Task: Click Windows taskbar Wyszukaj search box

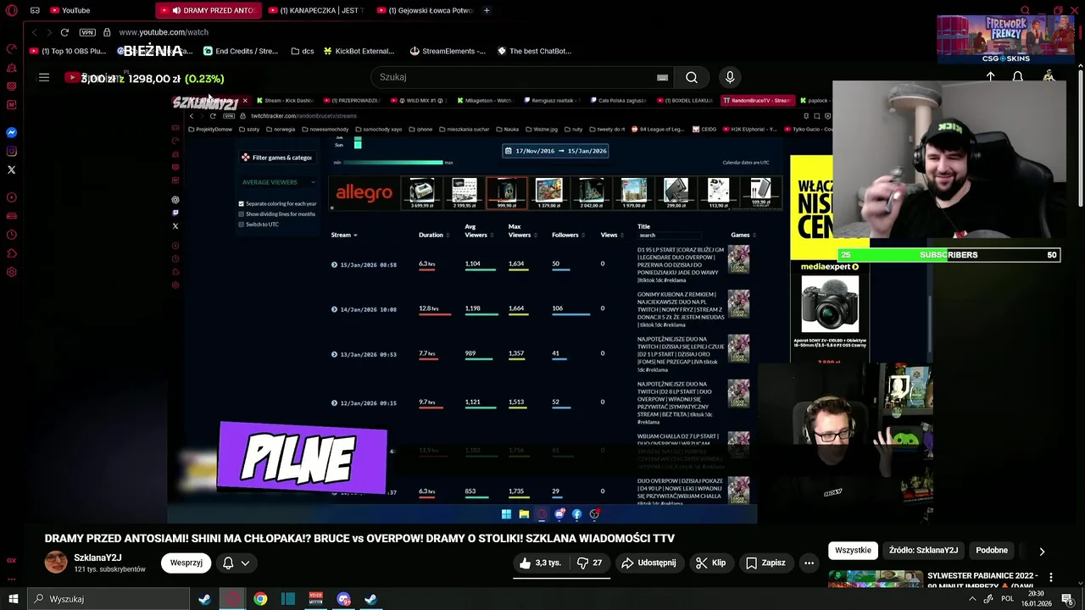Action: click(108, 599)
